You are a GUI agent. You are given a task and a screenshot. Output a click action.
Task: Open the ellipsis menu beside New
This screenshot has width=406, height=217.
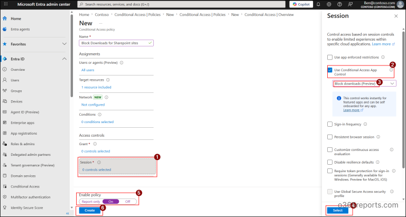point(101,24)
